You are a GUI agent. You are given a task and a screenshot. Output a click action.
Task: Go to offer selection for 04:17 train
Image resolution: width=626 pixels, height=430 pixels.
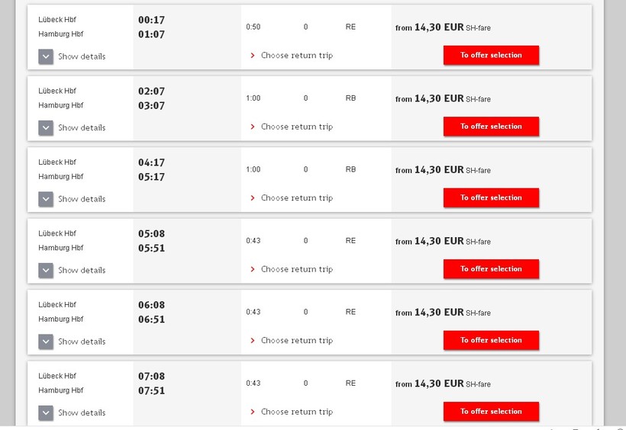point(491,197)
